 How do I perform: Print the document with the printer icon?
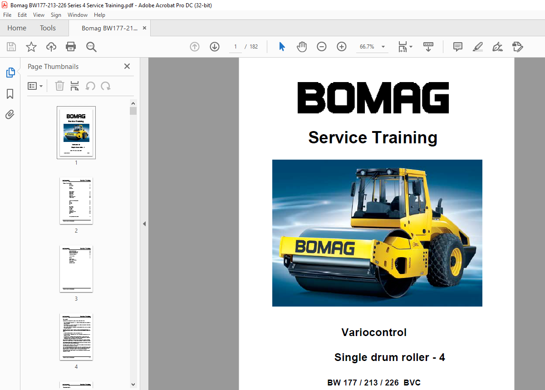pos(71,47)
